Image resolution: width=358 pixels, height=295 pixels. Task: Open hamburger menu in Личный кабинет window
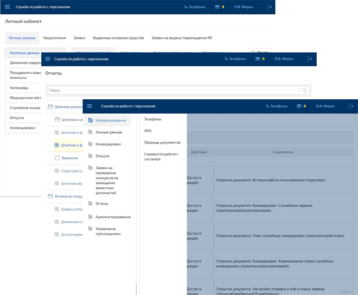(x=7, y=7)
